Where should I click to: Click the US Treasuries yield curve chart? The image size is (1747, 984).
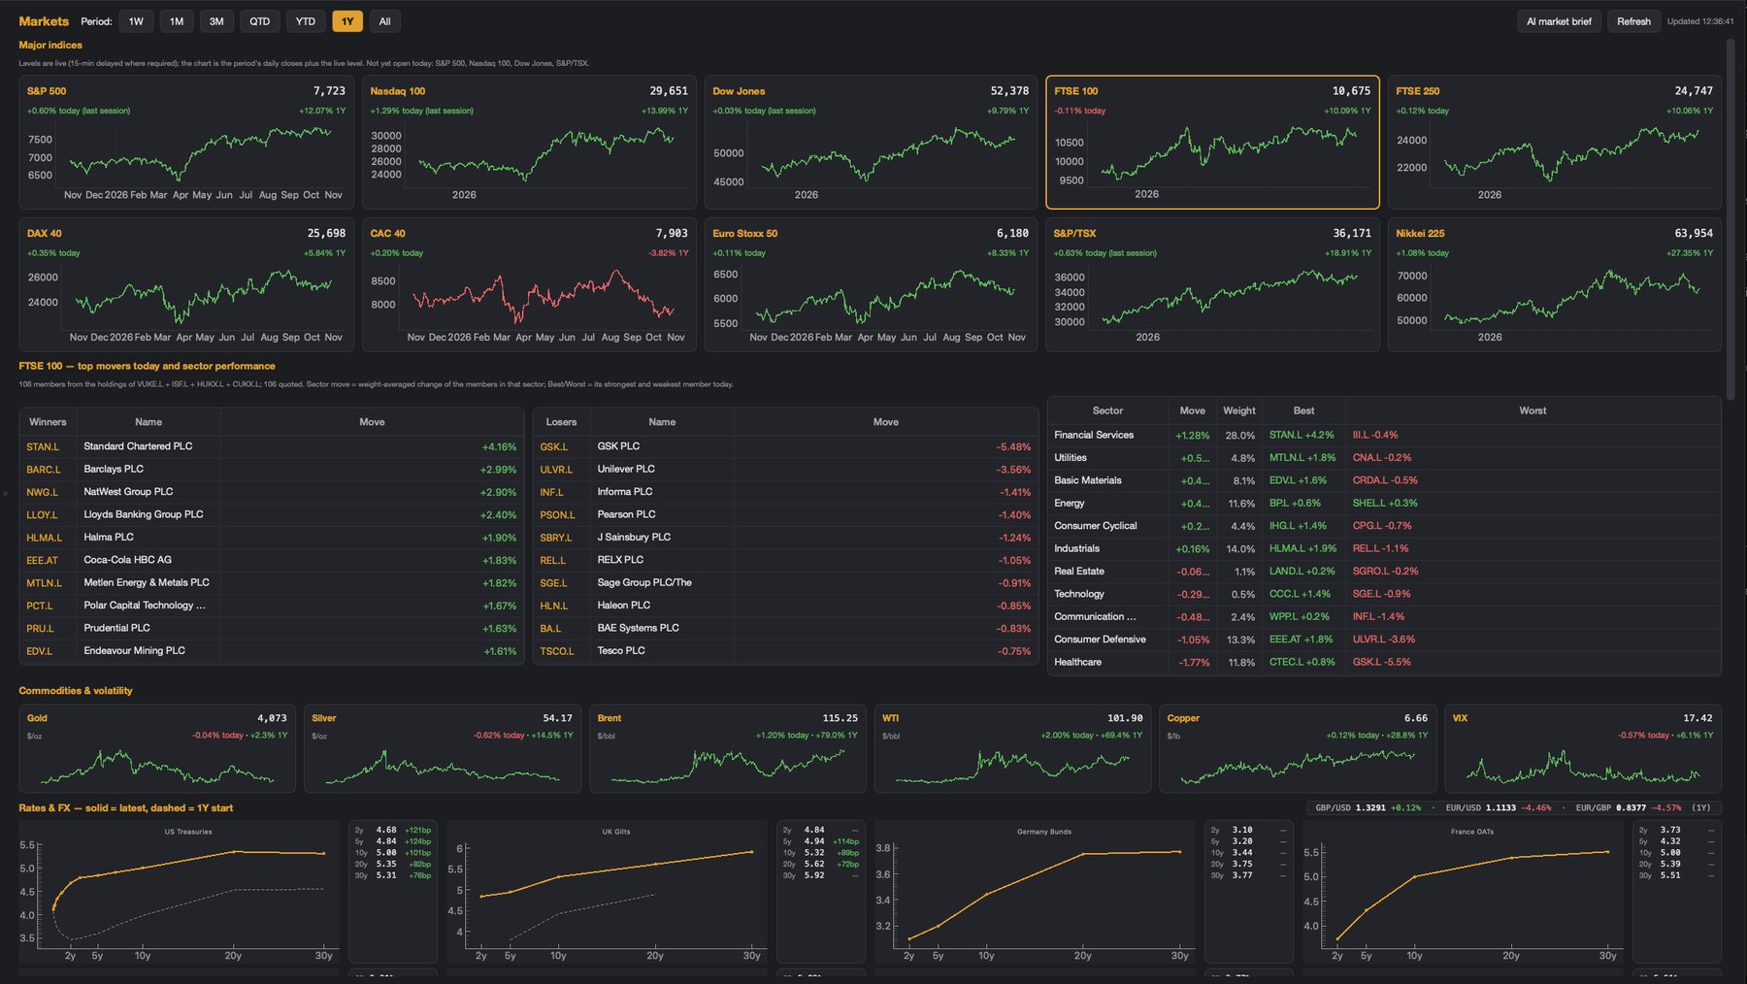[180, 894]
